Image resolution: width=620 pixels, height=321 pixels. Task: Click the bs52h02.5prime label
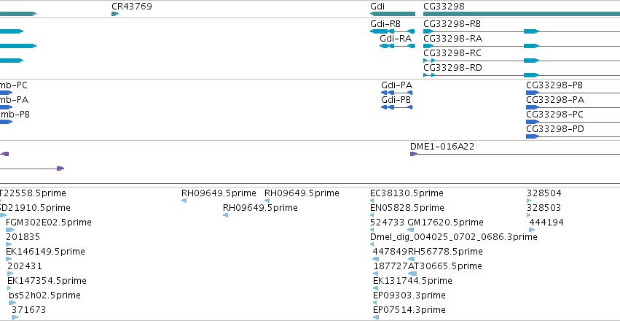44,295
